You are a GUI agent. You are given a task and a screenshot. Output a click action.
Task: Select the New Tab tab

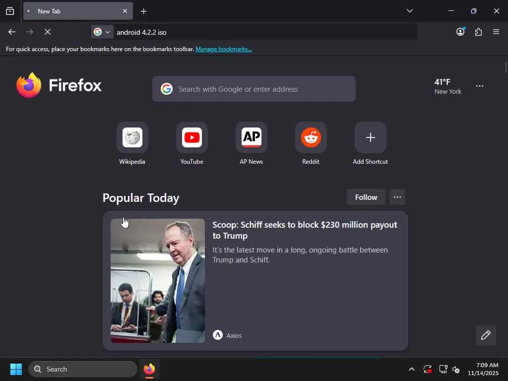78,11
